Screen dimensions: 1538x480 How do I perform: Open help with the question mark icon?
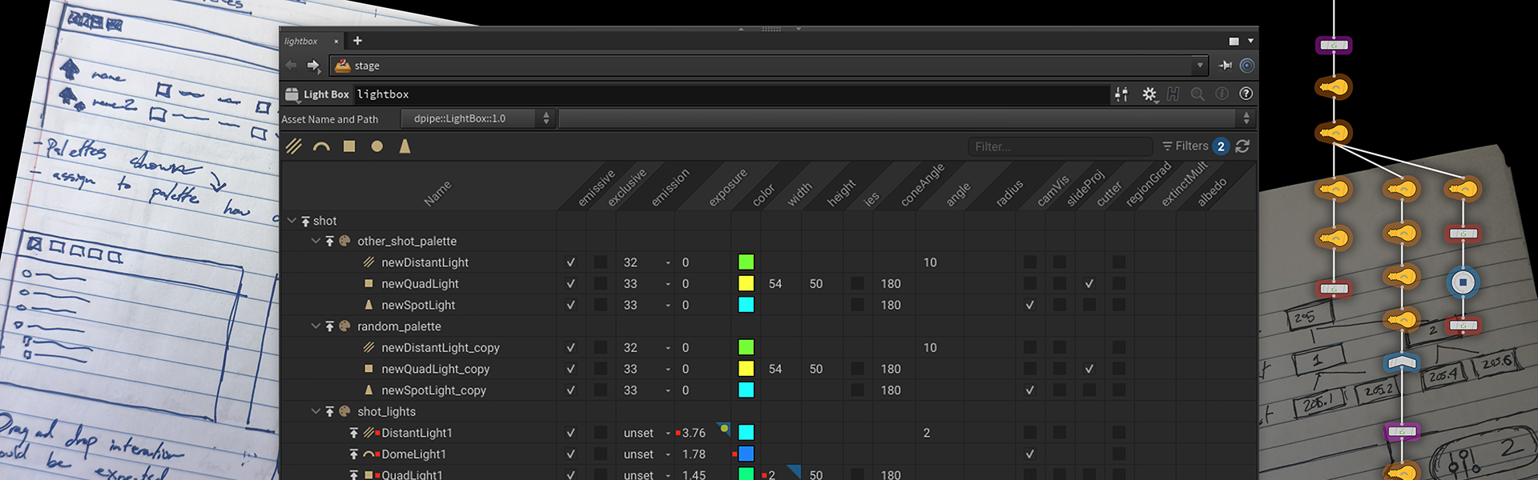[x=1246, y=94]
